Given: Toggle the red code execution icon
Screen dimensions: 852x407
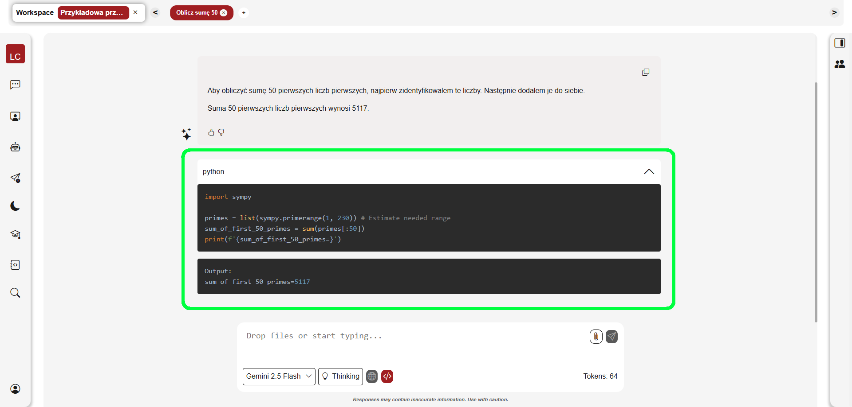Looking at the screenshot, I should coord(387,376).
